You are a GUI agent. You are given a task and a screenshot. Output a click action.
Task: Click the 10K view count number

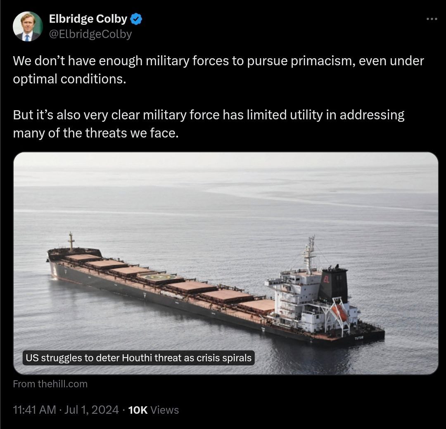point(138,410)
